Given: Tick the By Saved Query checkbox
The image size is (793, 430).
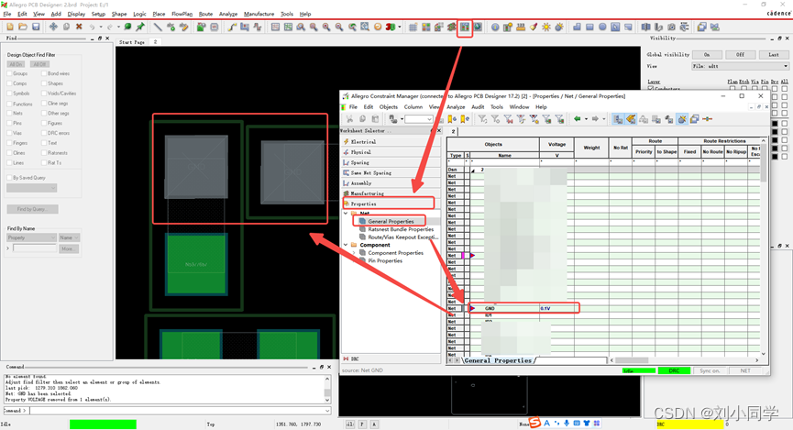Looking at the screenshot, I should click(10, 178).
